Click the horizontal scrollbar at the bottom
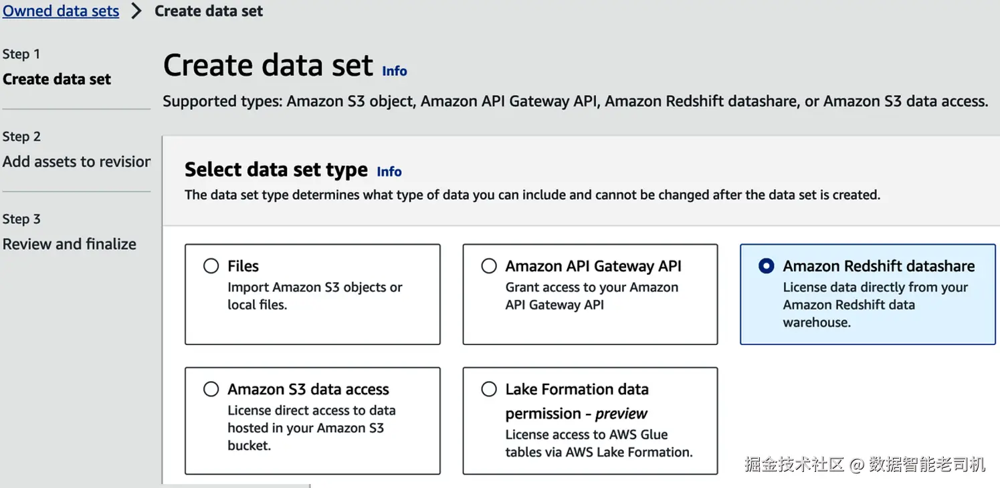Image resolution: width=1000 pixels, height=488 pixels. pos(235,485)
